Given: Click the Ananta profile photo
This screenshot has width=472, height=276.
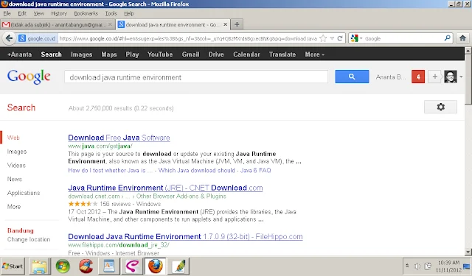Looking at the screenshot, I should click(451, 77).
